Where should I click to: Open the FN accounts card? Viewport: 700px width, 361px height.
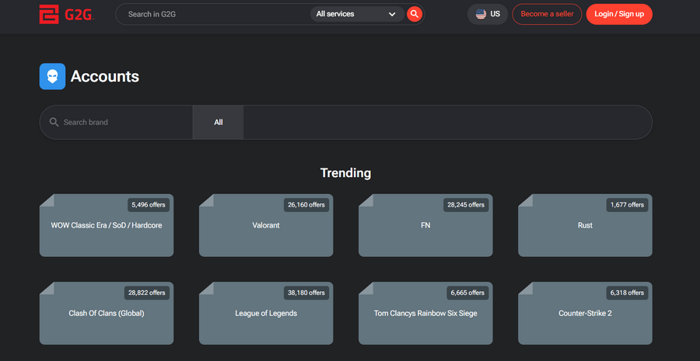pos(425,225)
